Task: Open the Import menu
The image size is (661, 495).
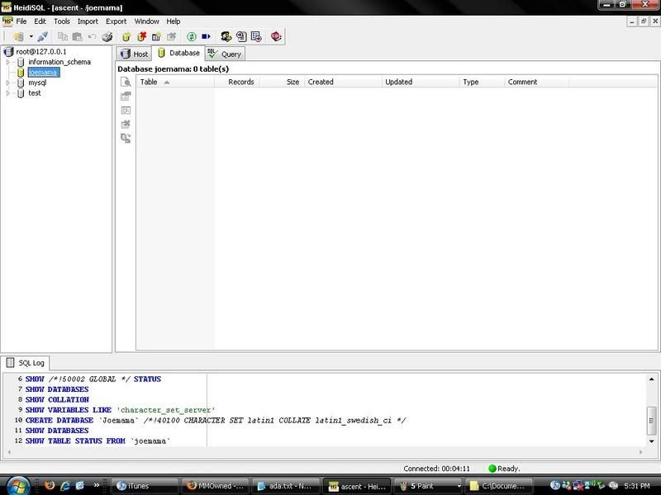Action: [88, 21]
